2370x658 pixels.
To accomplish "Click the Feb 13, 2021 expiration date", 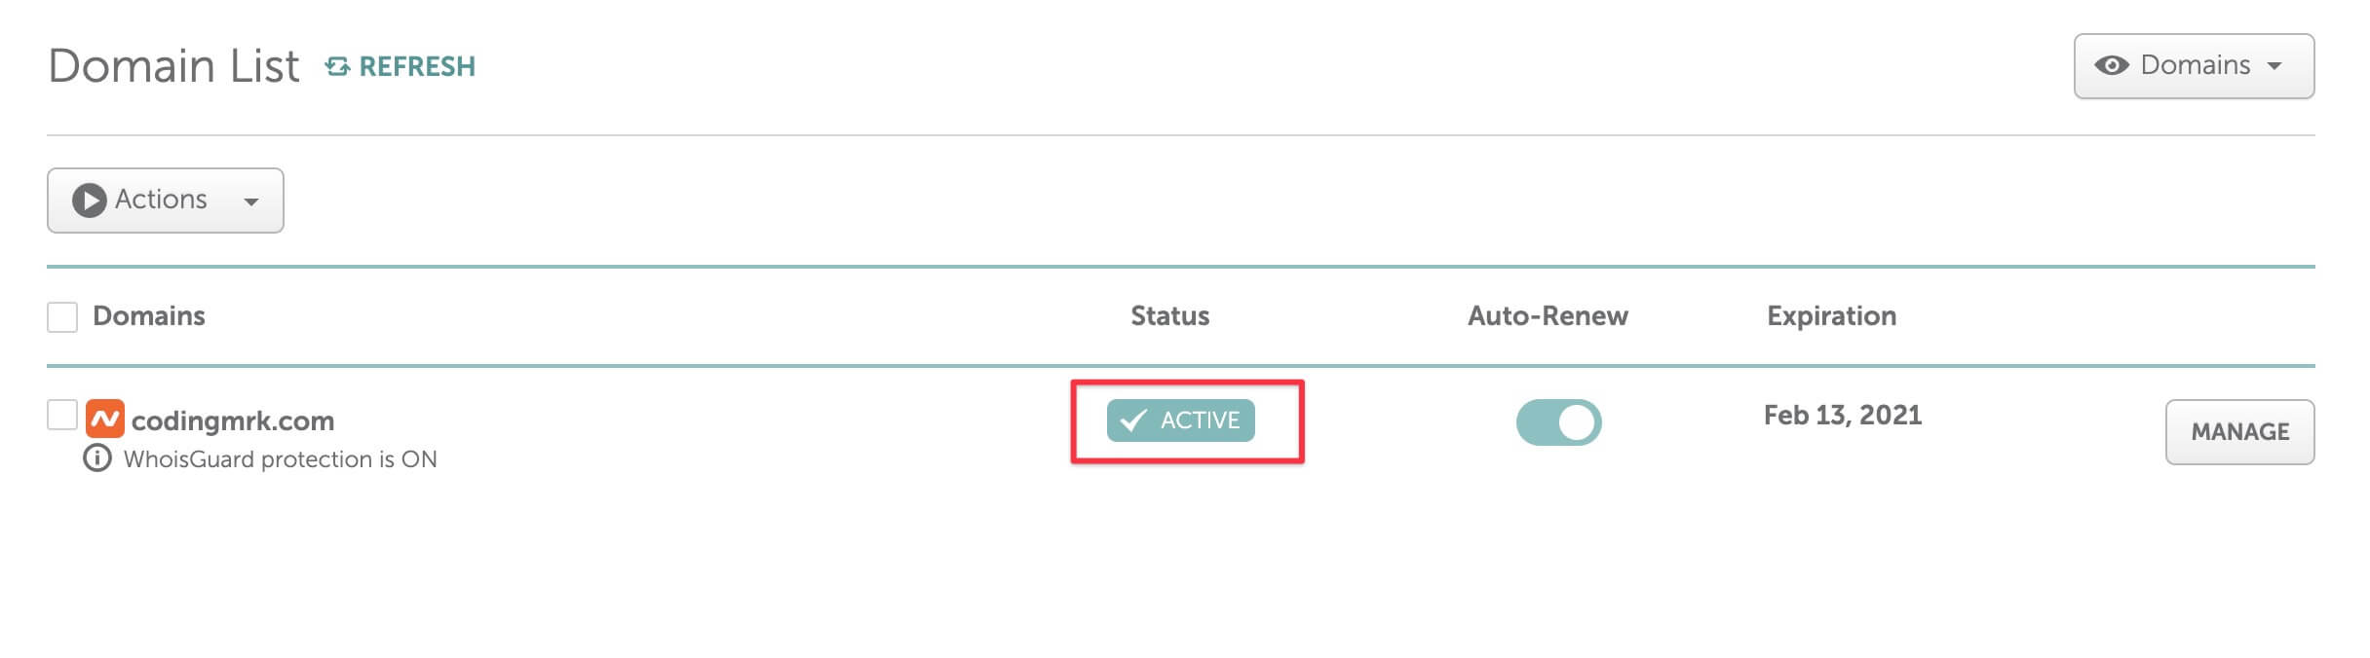I will (x=1843, y=416).
